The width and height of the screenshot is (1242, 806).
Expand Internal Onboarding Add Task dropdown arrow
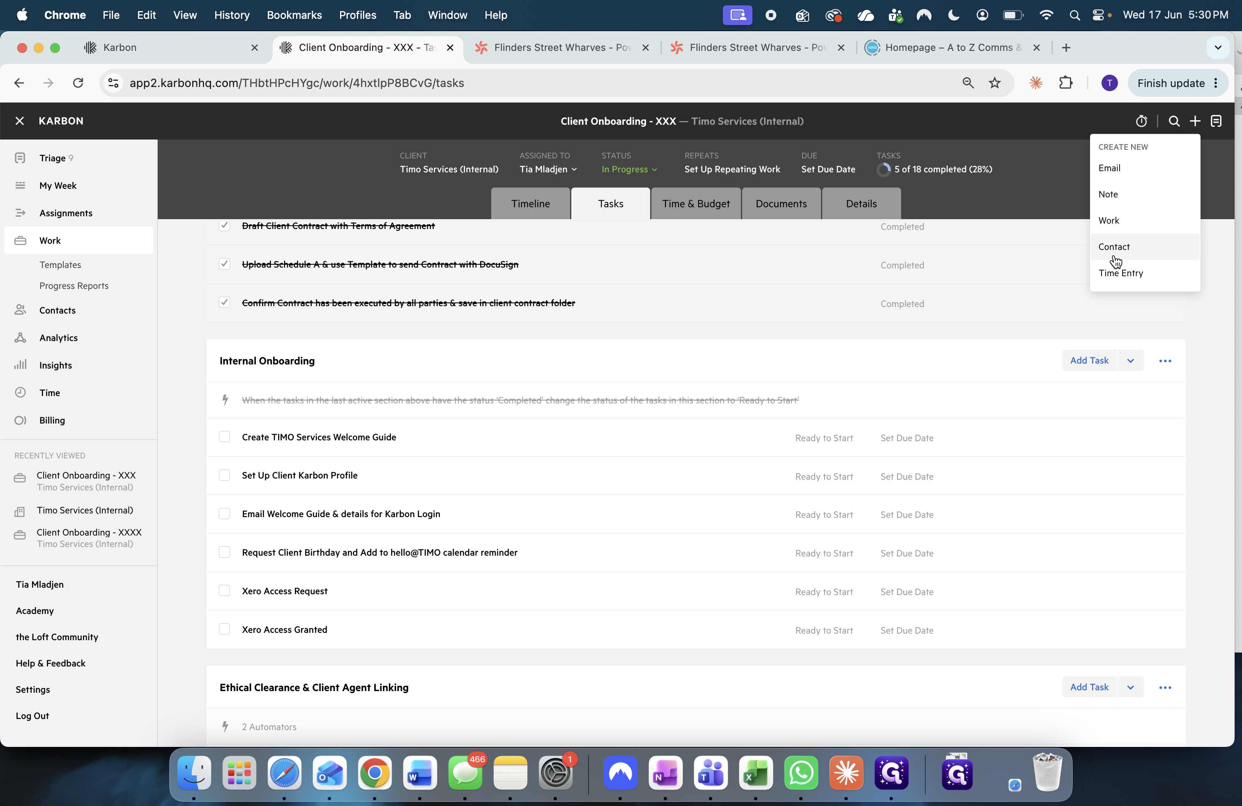[x=1130, y=361]
